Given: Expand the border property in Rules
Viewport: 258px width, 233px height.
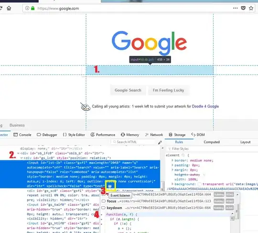Looking at the screenshot, I should point(172,160).
